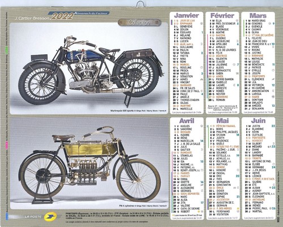
Task: Click 'ANNONCIATION' in Mars
Action: [260, 91]
